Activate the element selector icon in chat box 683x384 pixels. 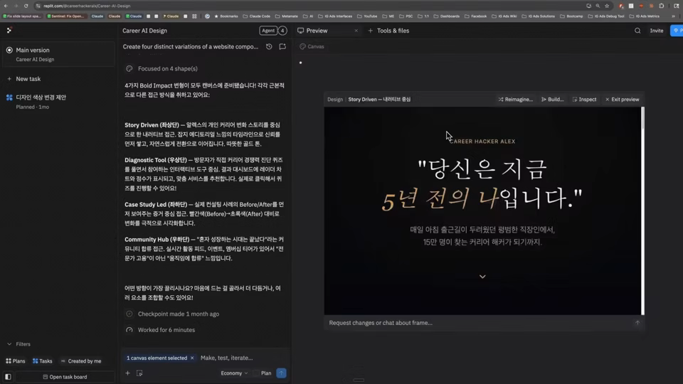tap(139, 373)
